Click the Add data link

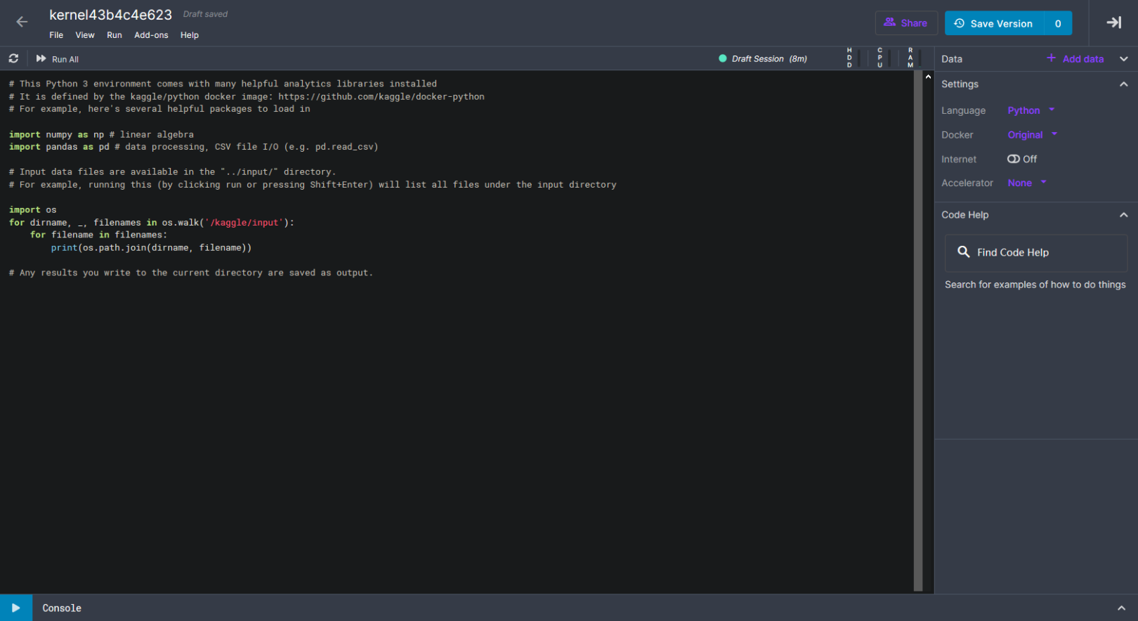1083,59
